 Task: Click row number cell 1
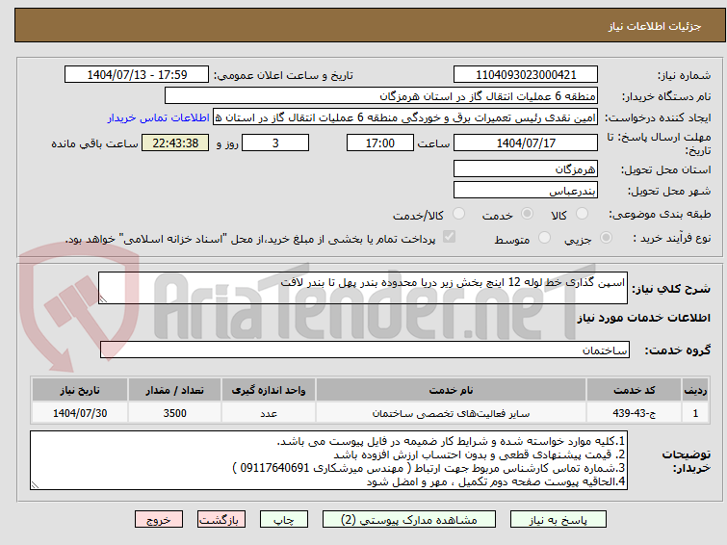(695, 413)
